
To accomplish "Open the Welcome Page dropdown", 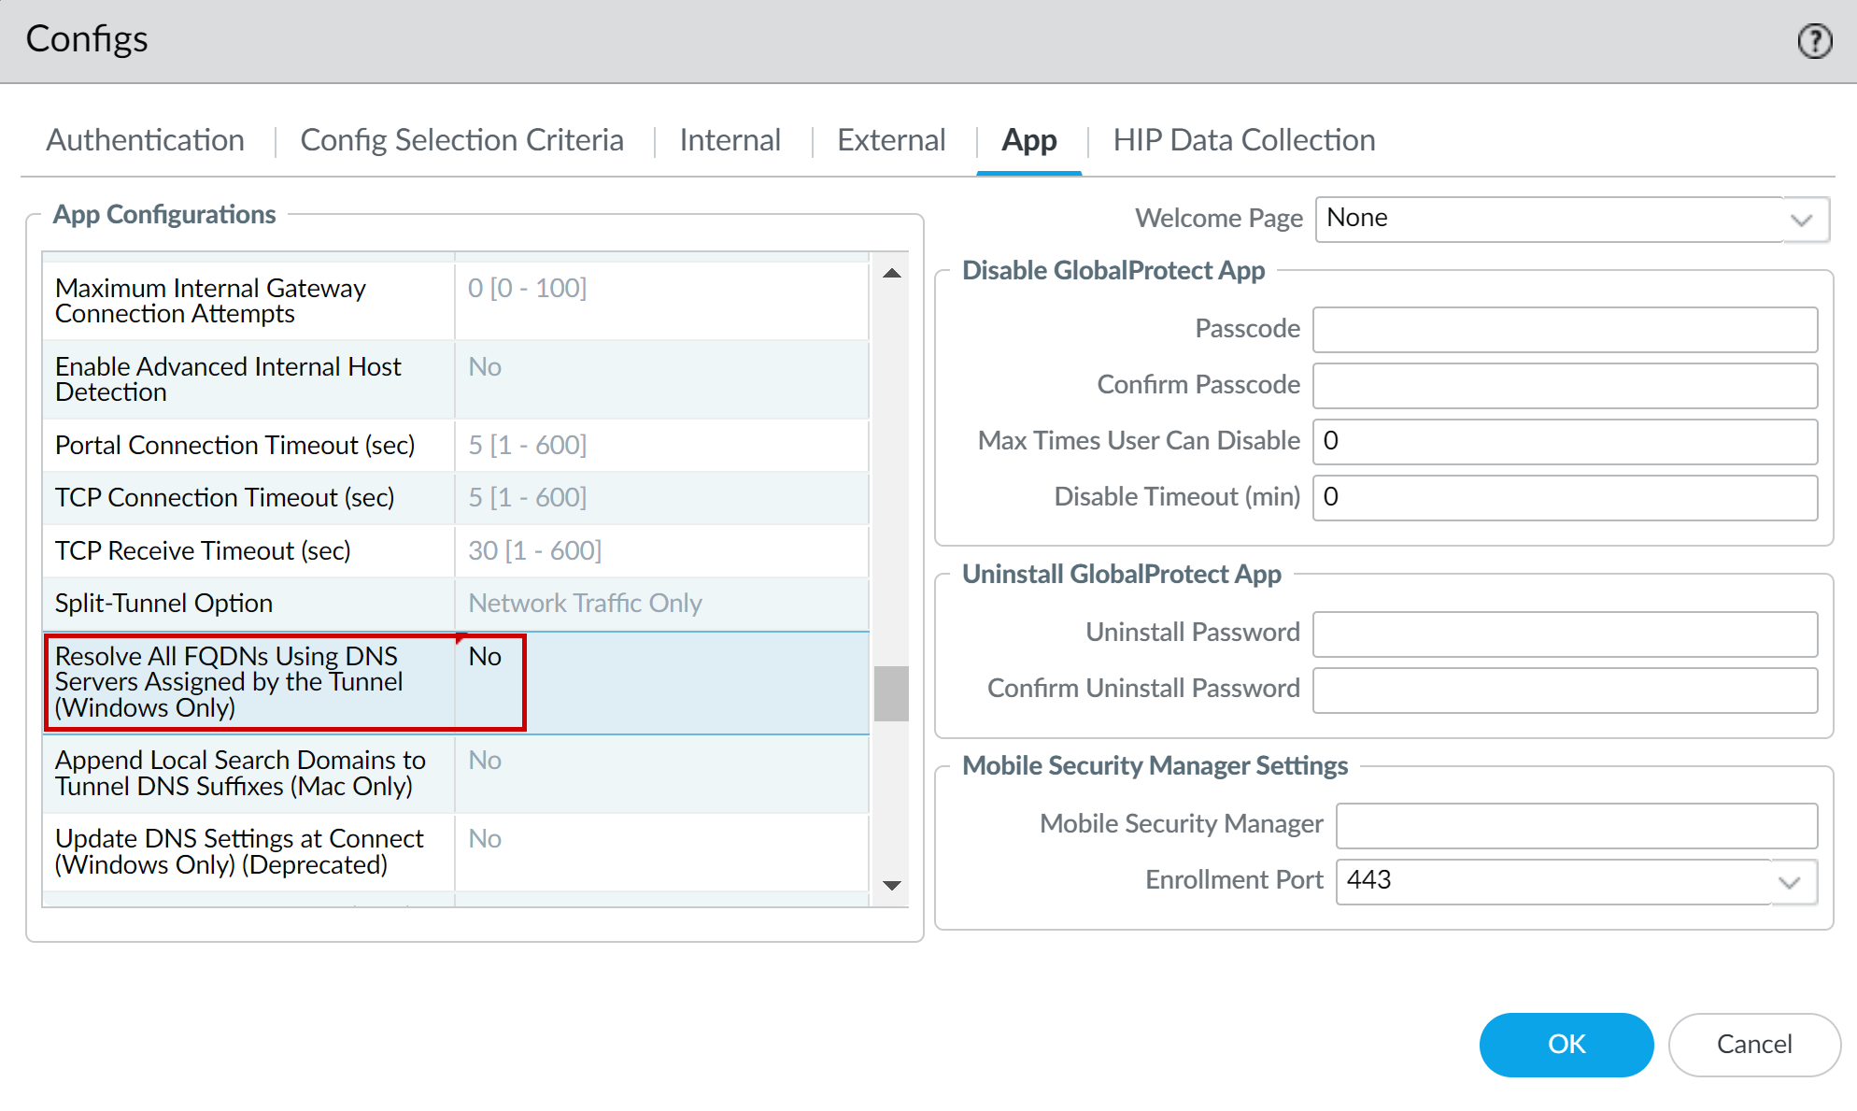I will click(x=1802, y=221).
